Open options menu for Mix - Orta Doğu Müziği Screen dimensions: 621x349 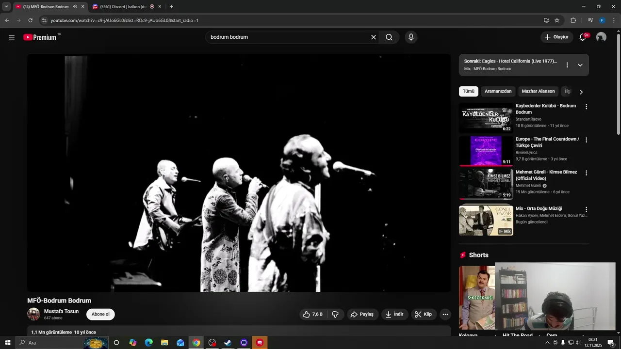[586, 209]
